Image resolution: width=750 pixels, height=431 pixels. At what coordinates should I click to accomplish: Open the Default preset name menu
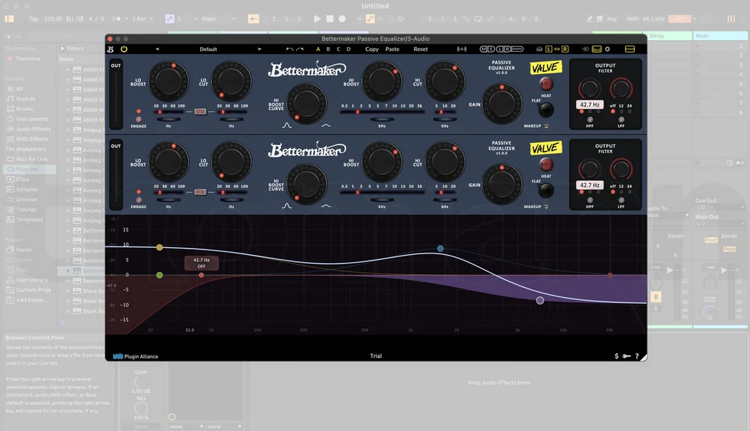click(x=208, y=49)
